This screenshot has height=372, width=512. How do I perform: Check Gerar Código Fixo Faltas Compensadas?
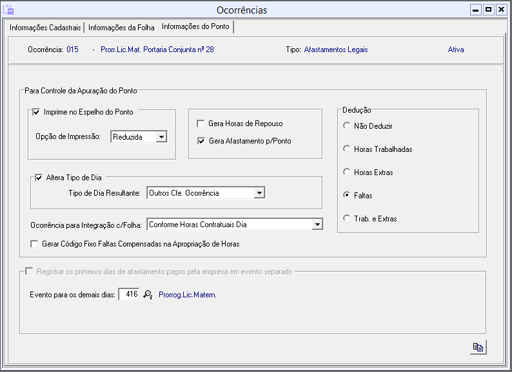click(x=35, y=244)
